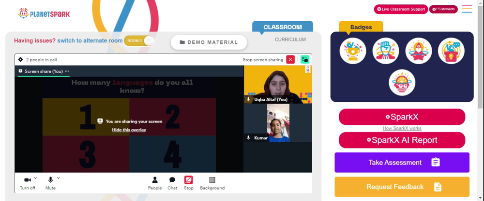The height and width of the screenshot is (201, 484).
Task: Open the People panel
Action: tap(155, 183)
